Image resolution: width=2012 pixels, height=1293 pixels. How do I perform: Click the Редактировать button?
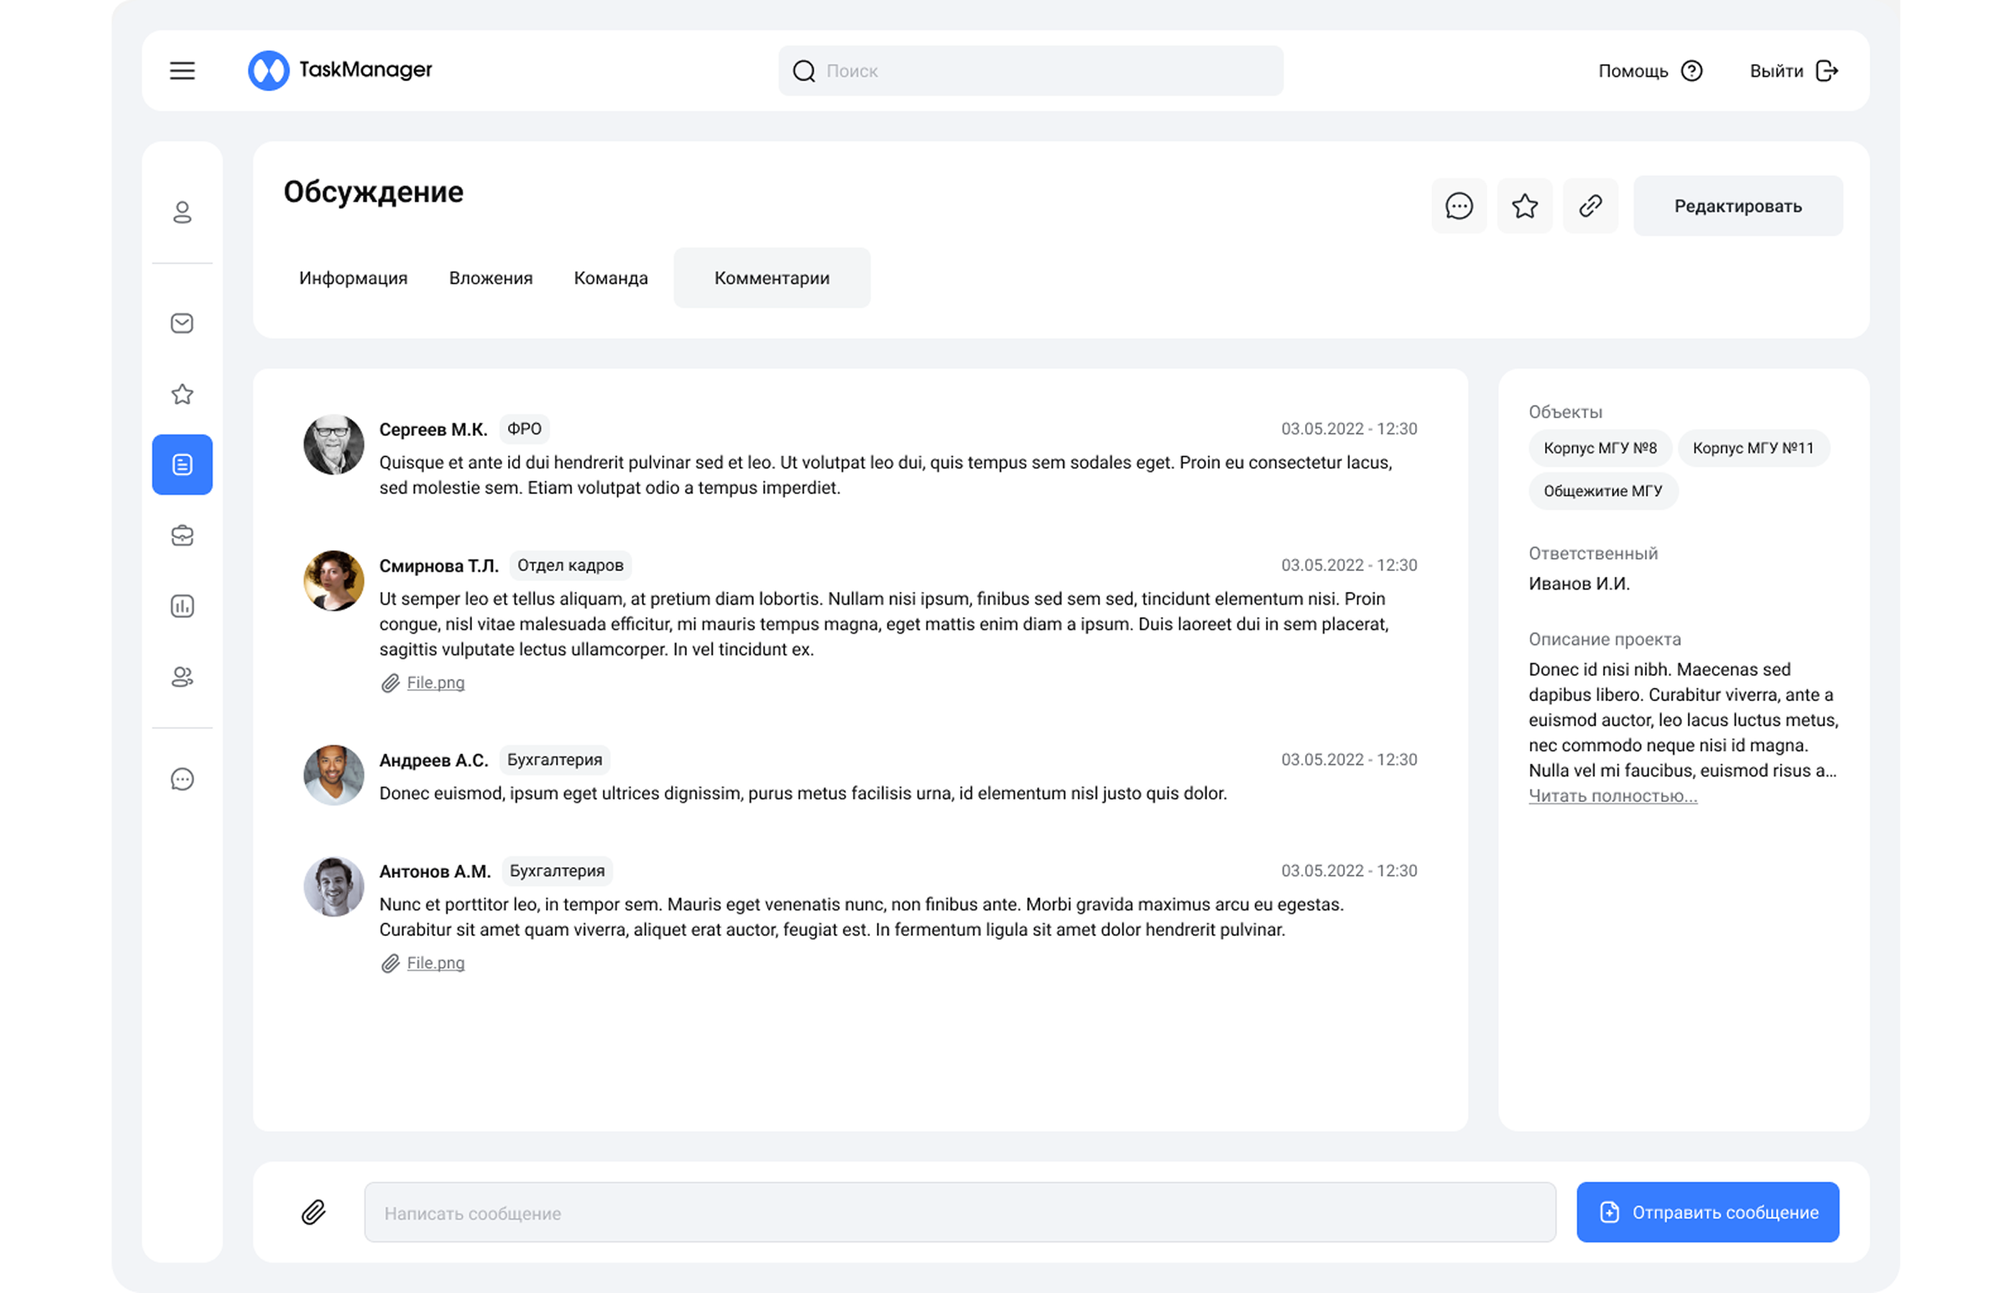(x=1738, y=205)
